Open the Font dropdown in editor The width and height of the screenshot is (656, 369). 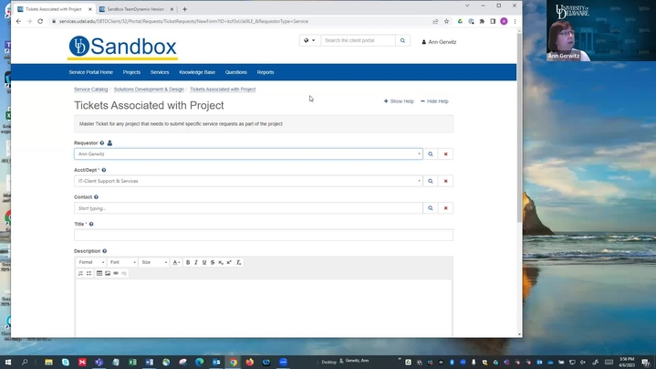[x=122, y=262]
